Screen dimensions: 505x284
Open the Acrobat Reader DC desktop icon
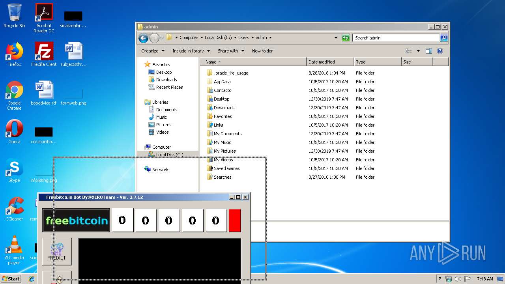pyautogui.click(x=44, y=18)
